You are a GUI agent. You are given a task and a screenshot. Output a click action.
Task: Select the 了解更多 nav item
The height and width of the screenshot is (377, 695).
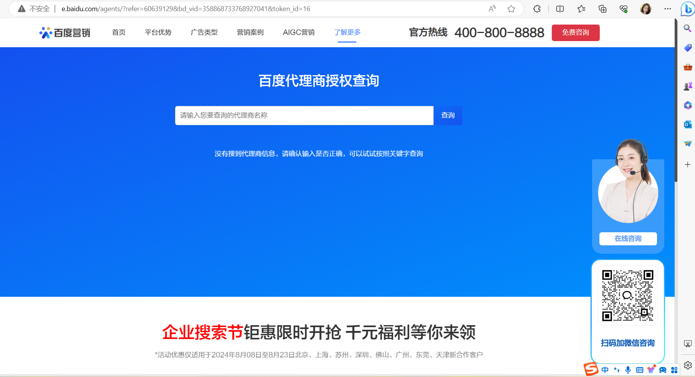347,32
